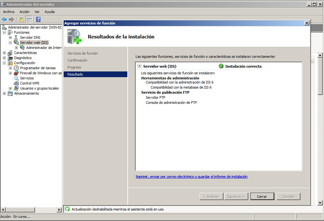Collapse the Funciones tree node
This screenshot has height=221, width=324.
4,32
